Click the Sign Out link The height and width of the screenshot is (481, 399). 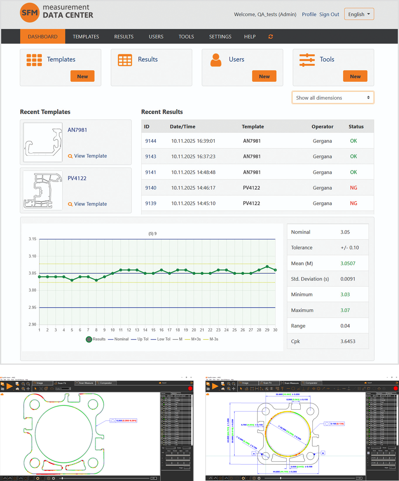pos(329,14)
